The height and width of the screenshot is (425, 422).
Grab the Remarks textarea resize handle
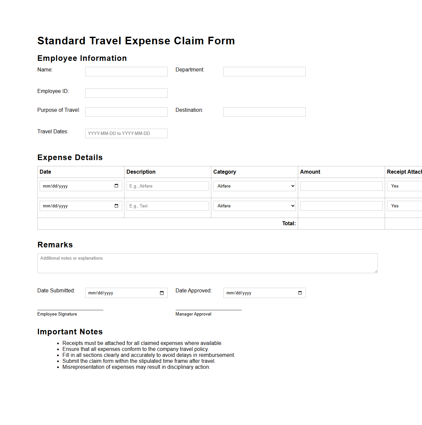(376, 271)
